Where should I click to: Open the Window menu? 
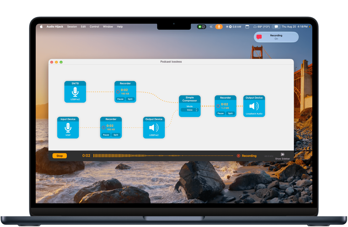tap(108, 27)
